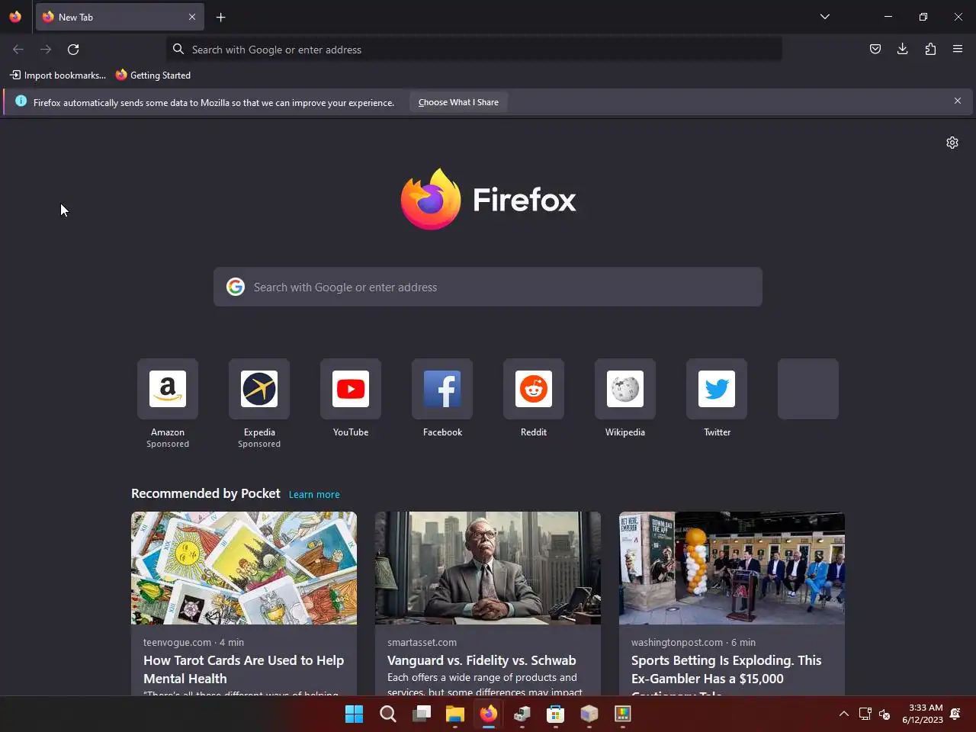Viewport: 976px width, 732px height.
Task: Open the Wikipedia shortcut tile
Action: click(625, 389)
